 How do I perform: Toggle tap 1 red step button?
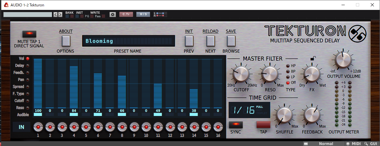38,127
